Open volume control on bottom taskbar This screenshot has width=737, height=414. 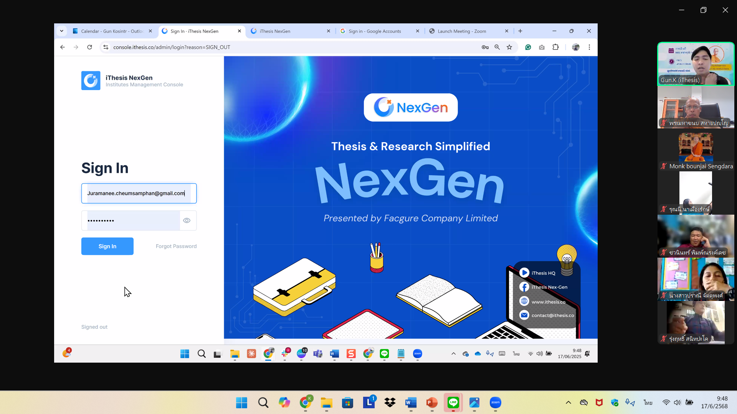tap(678, 402)
